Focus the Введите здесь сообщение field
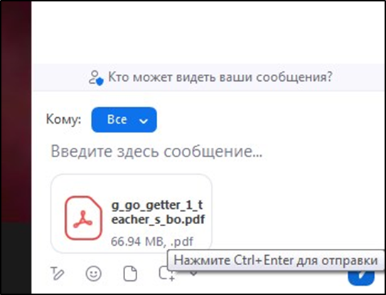 coord(156,151)
